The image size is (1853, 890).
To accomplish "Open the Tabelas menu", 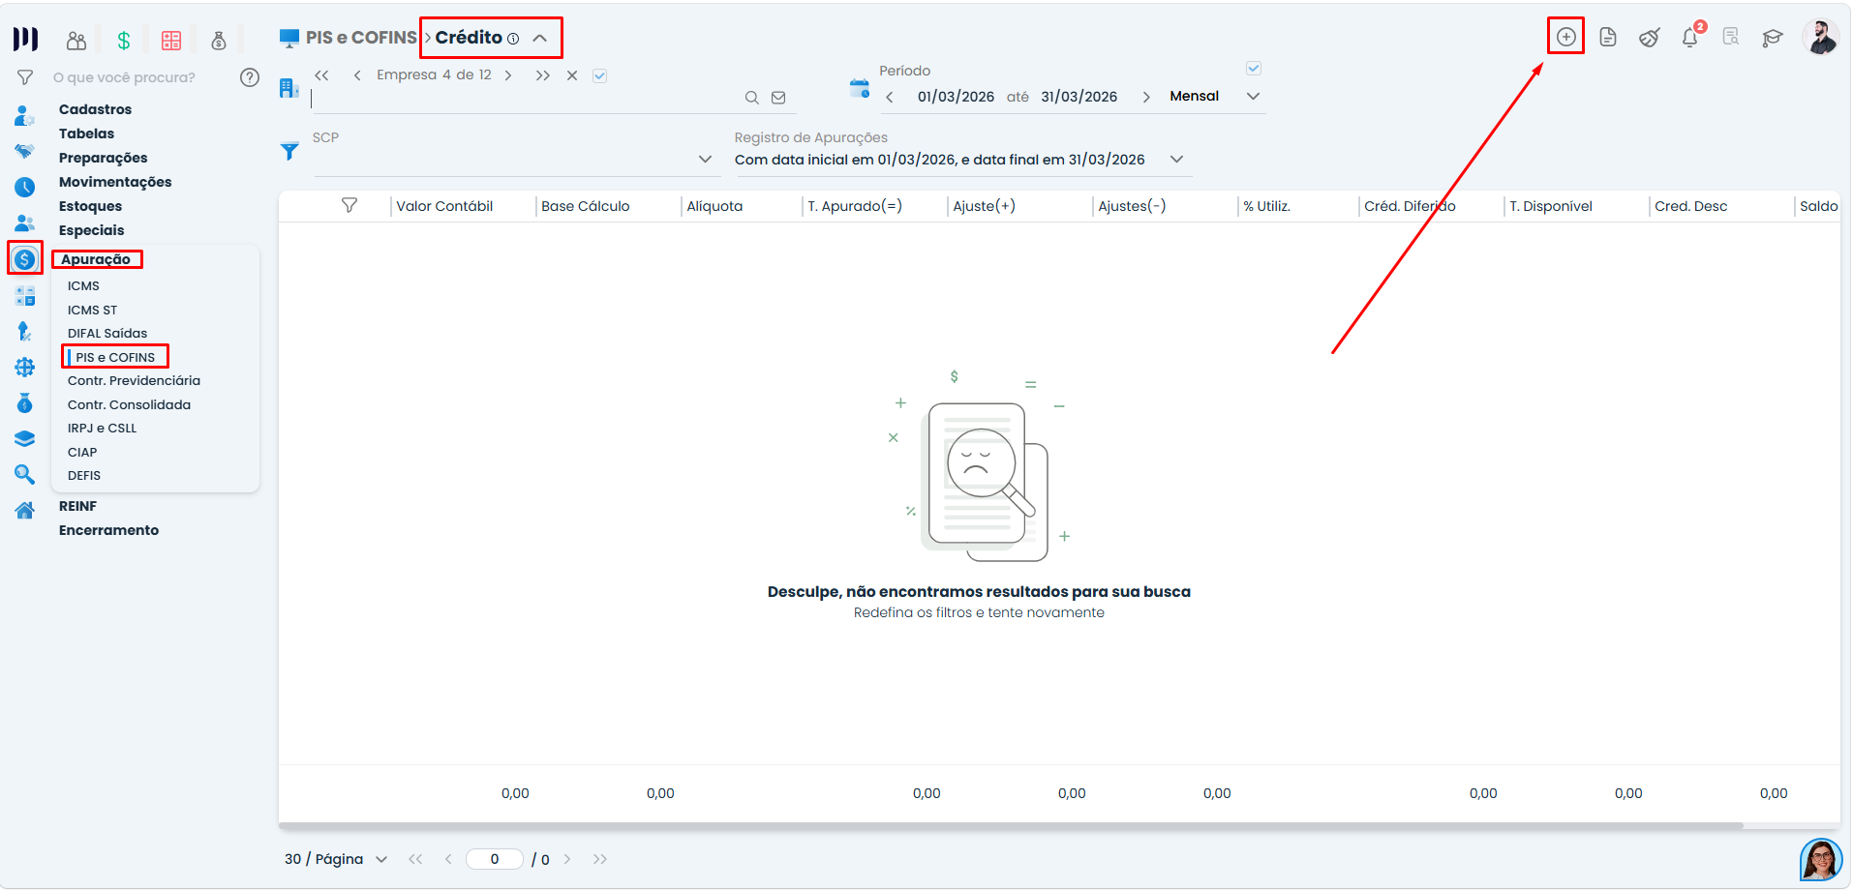I will point(86,133).
